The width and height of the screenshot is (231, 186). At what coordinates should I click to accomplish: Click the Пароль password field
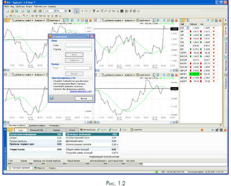click(79, 49)
